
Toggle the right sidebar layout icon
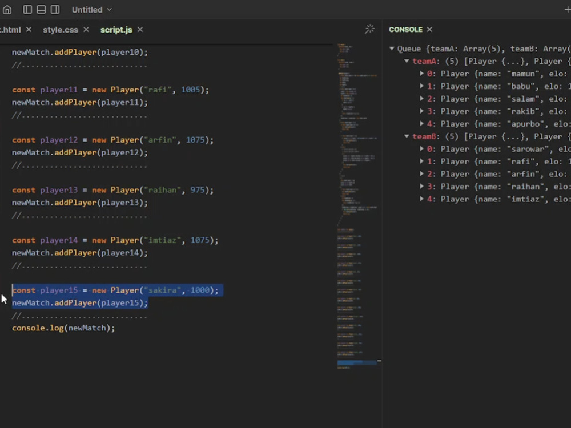(55, 10)
